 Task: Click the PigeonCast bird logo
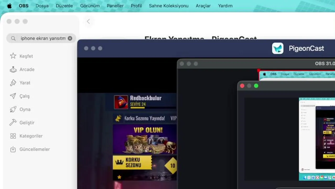pyautogui.click(x=278, y=48)
